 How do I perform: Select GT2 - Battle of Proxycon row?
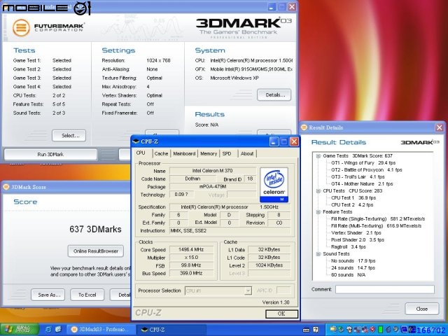coord(366,170)
